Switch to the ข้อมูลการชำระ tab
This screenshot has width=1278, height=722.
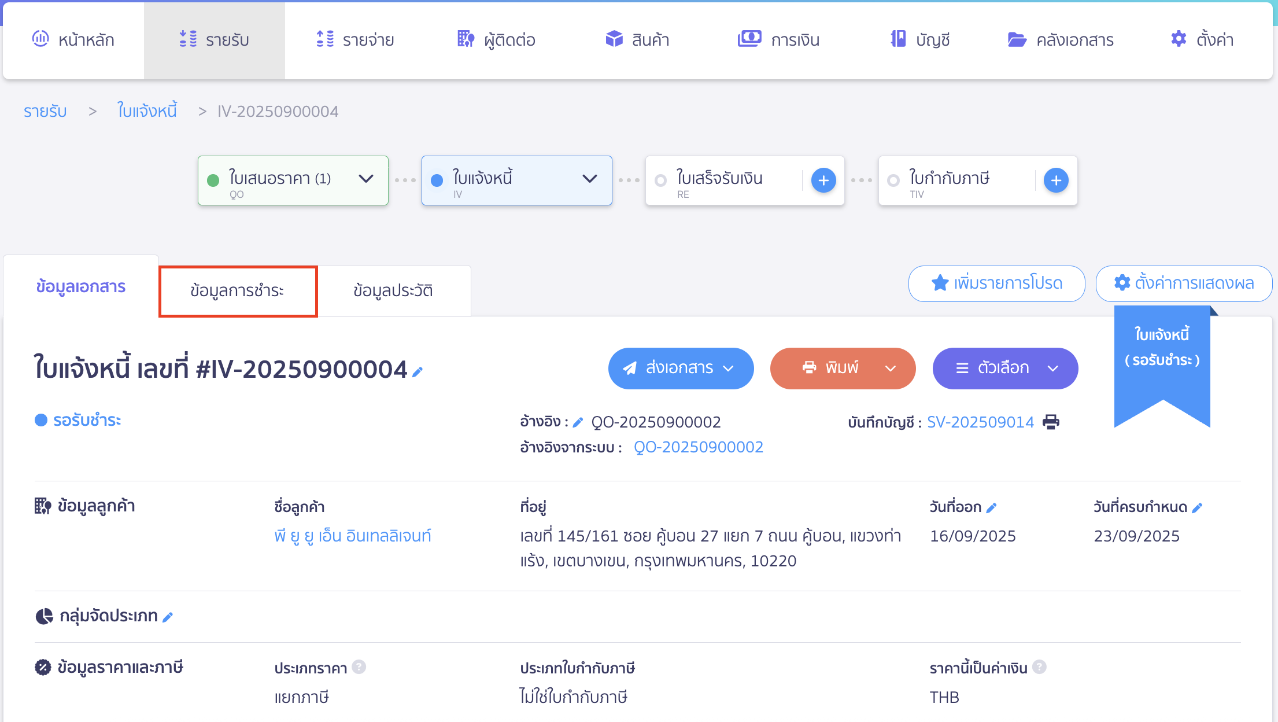click(x=238, y=290)
